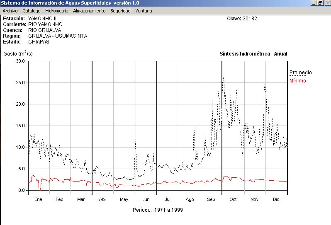Open the Seguridad menu
331x225 pixels.
coord(120,11)
